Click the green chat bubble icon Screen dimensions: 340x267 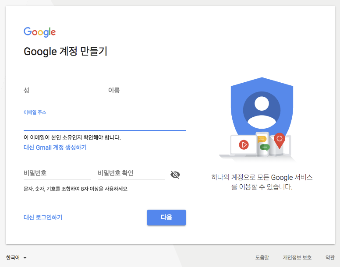pyautogui.click(x=265, y=147)
